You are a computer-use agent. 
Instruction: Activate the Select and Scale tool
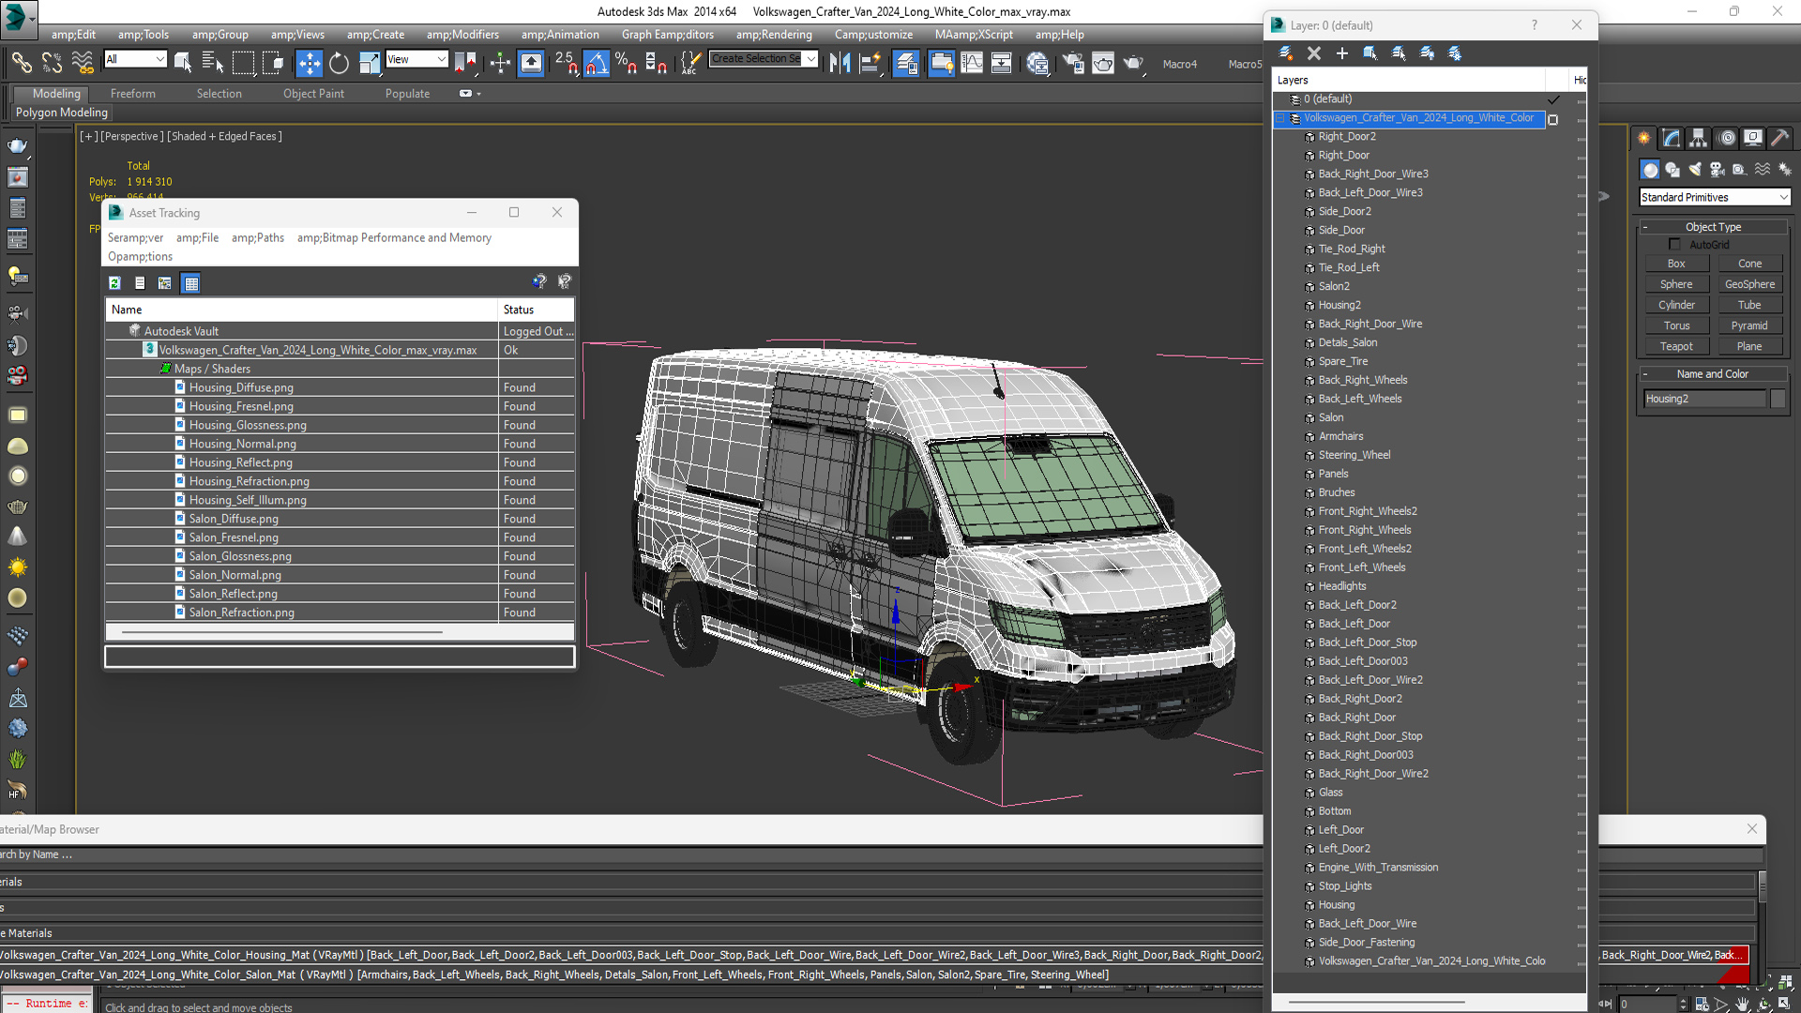369,62
